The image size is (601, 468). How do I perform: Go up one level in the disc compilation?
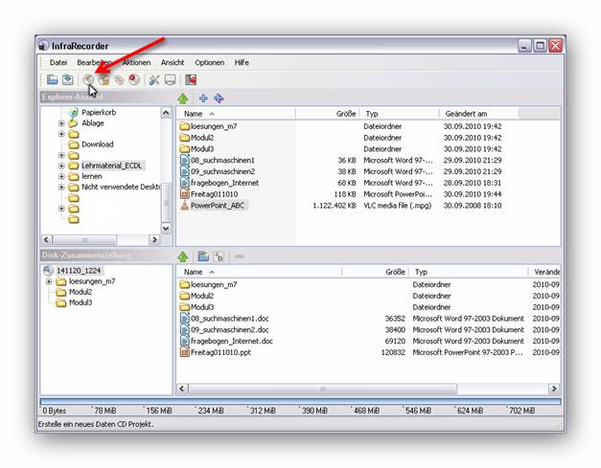(183, 256)
